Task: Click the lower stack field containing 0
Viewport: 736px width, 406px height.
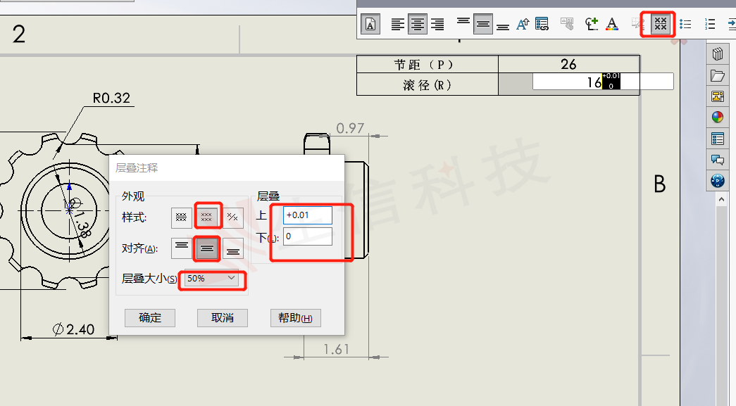Action: pyautogui.click(x=308, y=236)
